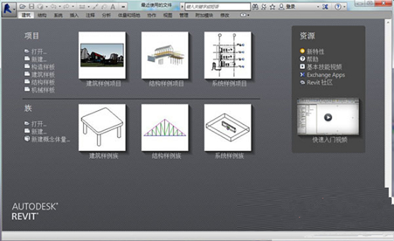This screenshot has height=241, width=394.
Task: Switch to the 插入 ribbon tab
Action: click(74, 15)
